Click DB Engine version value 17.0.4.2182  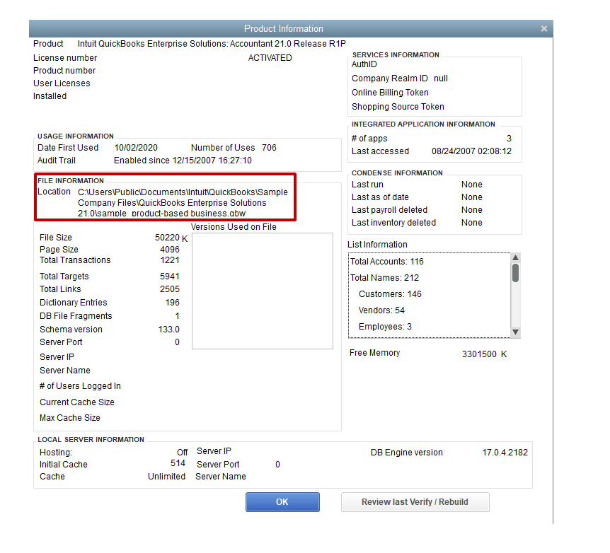pyautogui.click(x=505, y=453)
